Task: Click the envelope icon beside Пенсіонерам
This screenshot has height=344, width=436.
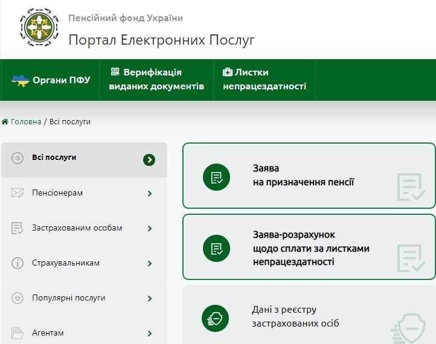Action: [18, 193]
